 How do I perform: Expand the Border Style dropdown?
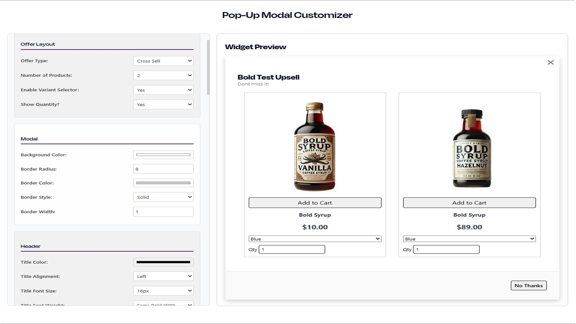pos(163,197)
